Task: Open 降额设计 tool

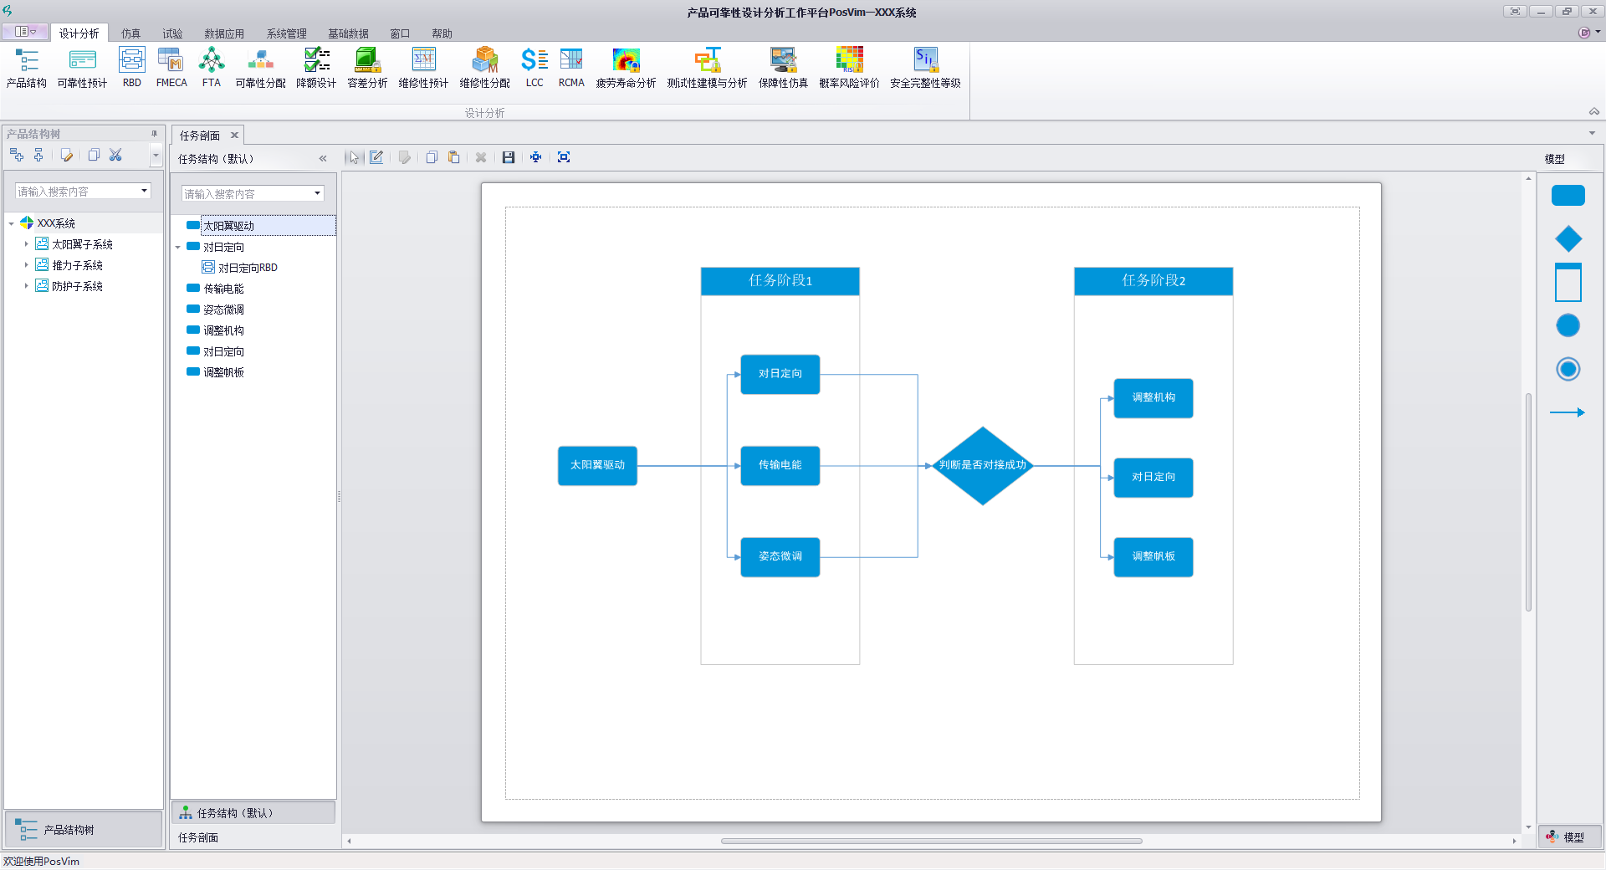Action: [x=316, y=68]
